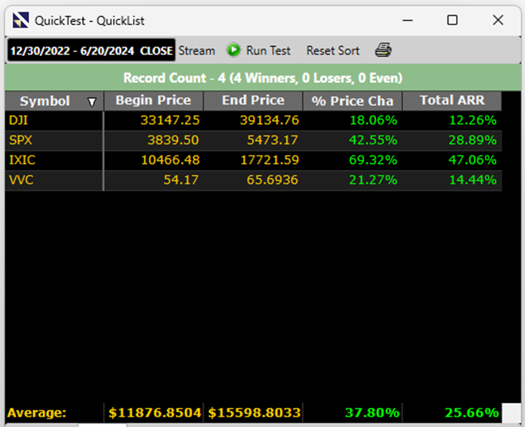The width and height of the screenshot is (525, 427).
Task: Open the 12/30/2022 - 6/20/2024 date range selector
Action: (x=90, y=51)
